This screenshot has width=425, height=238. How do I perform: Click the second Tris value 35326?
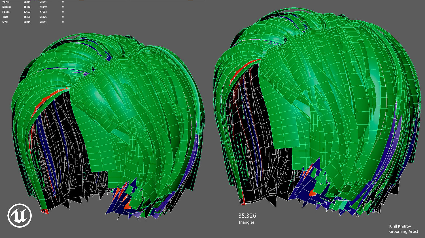43,17
